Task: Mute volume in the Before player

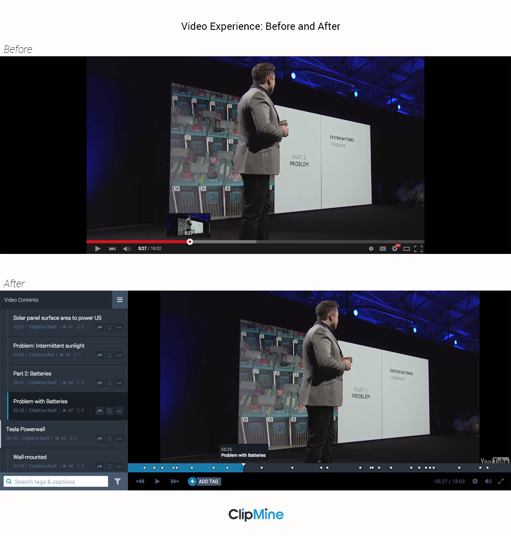Action: pos(127,248)
